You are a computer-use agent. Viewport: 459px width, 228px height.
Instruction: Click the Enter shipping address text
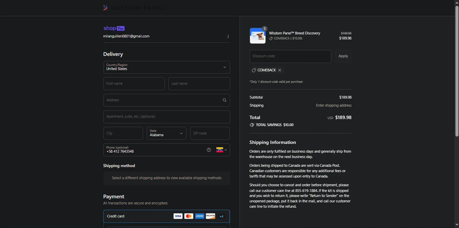tap(334, 105)
